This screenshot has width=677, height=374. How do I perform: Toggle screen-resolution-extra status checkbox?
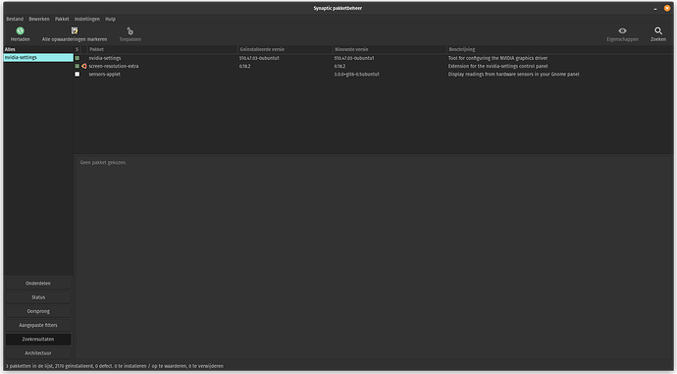(78, 66)
